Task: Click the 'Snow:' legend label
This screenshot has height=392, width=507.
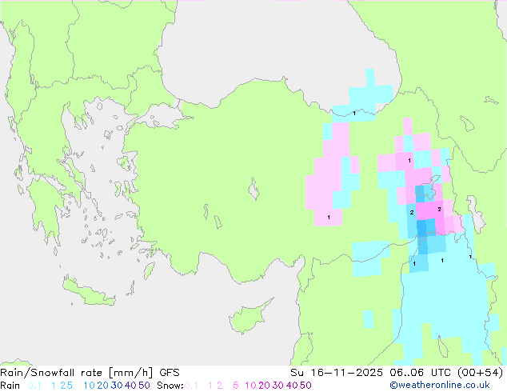Action: point(170,386)
